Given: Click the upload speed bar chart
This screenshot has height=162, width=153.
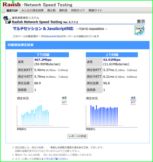Looking at the screenshot, I should point(112,116).
